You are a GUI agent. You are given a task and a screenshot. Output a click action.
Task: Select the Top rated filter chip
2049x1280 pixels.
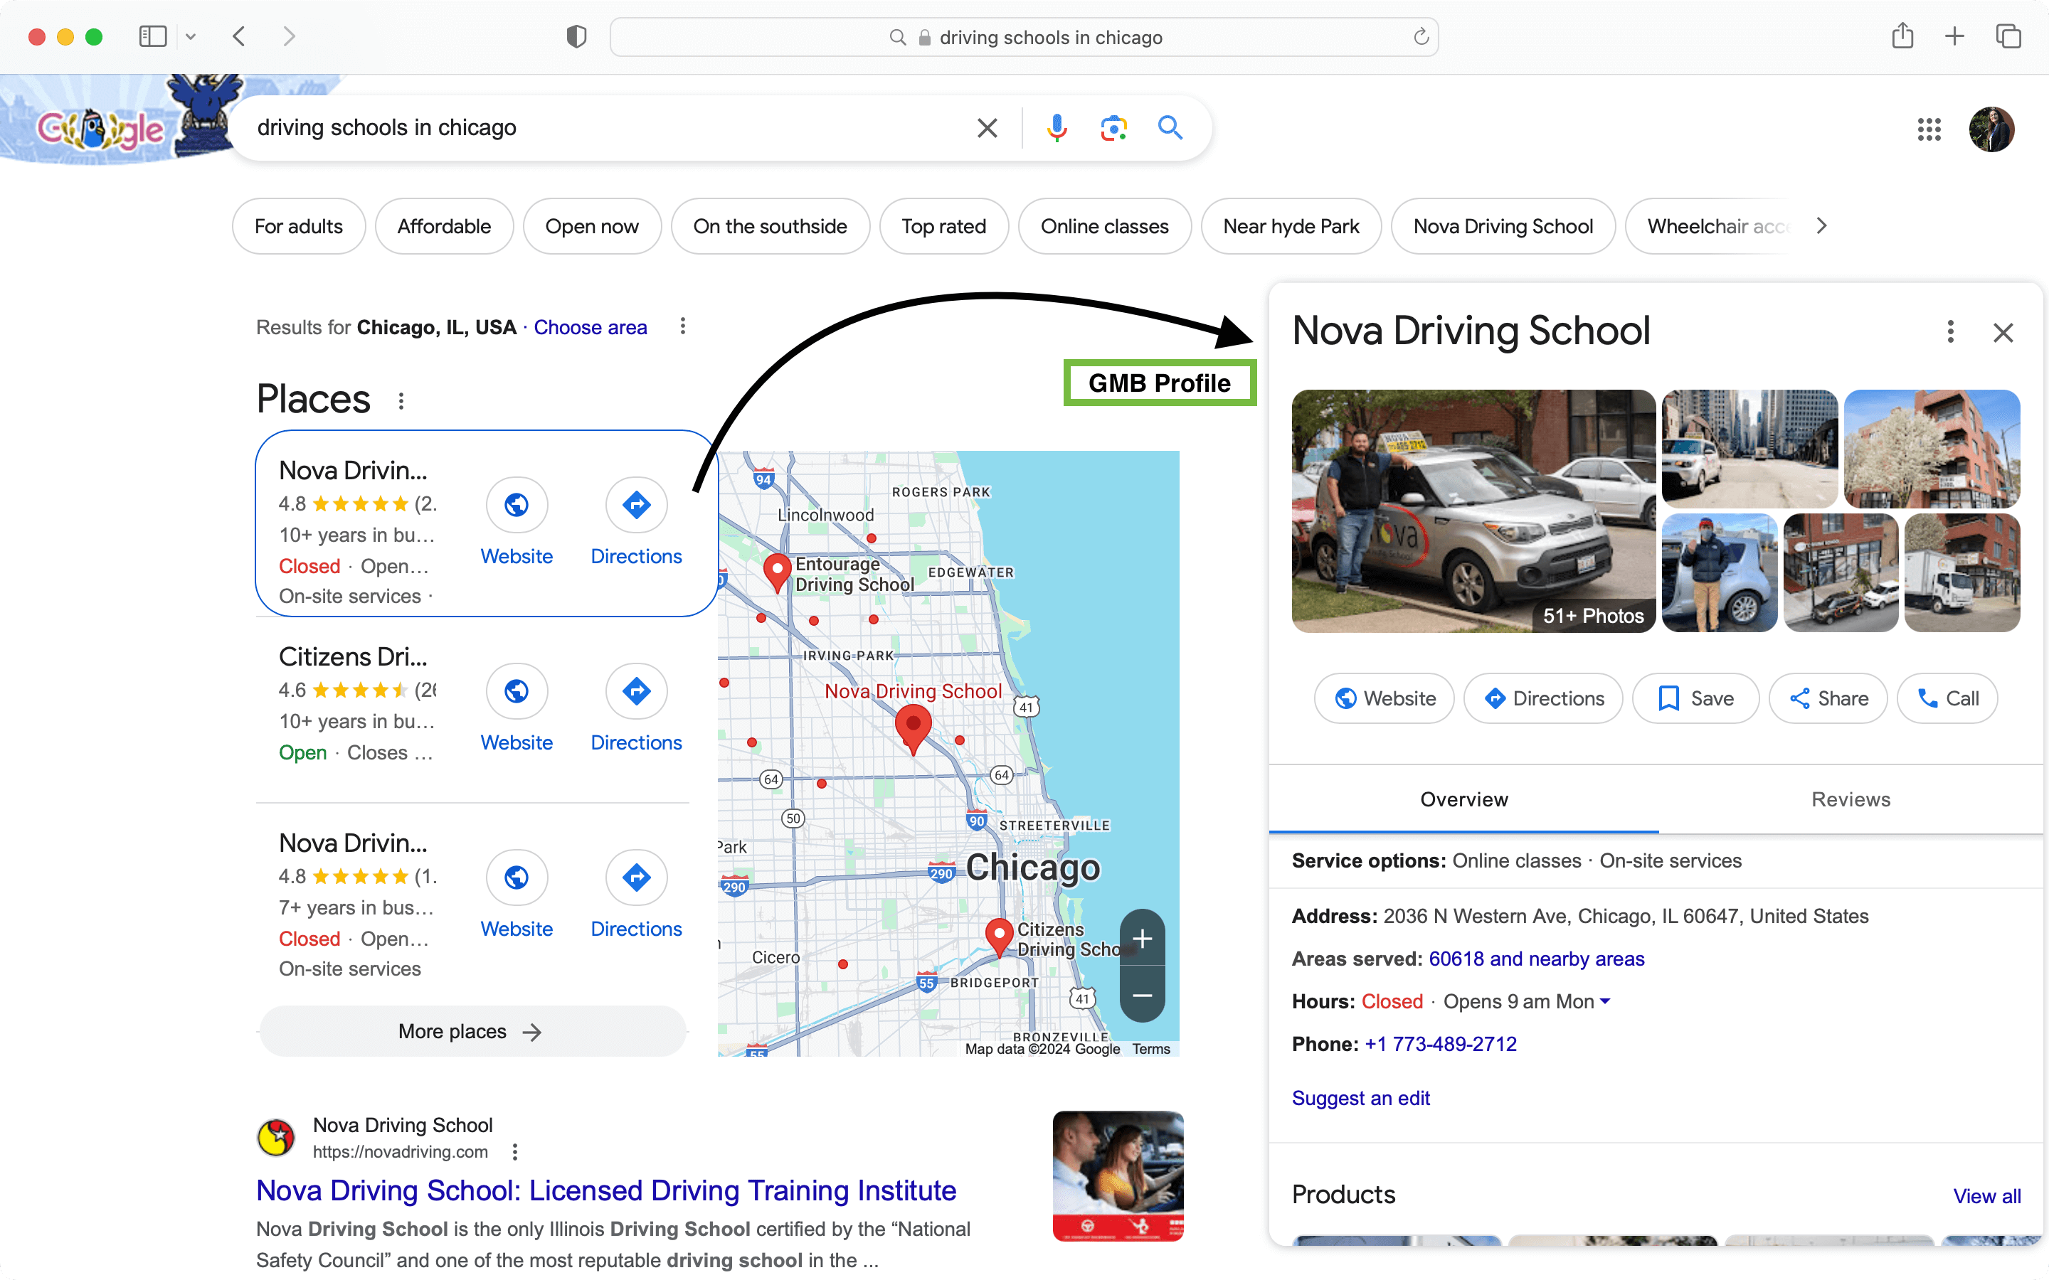click(944, 226)
